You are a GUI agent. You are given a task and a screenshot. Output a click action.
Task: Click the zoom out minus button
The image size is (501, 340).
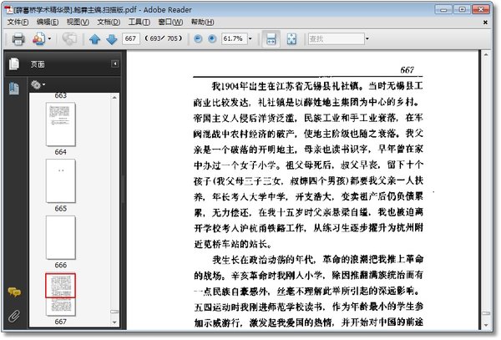(x=198, y=39)
